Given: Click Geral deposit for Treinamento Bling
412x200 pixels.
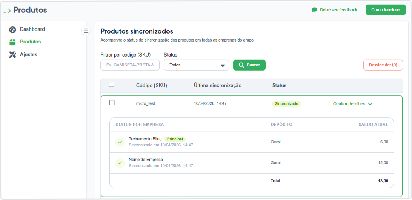Looking at the screenshot, I should click(276, 142).
